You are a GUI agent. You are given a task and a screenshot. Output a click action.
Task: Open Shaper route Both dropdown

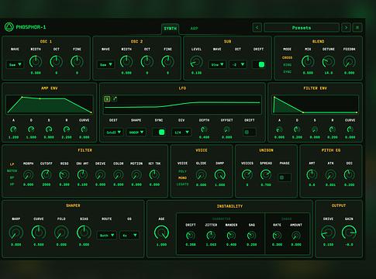(x=107, y=236)
